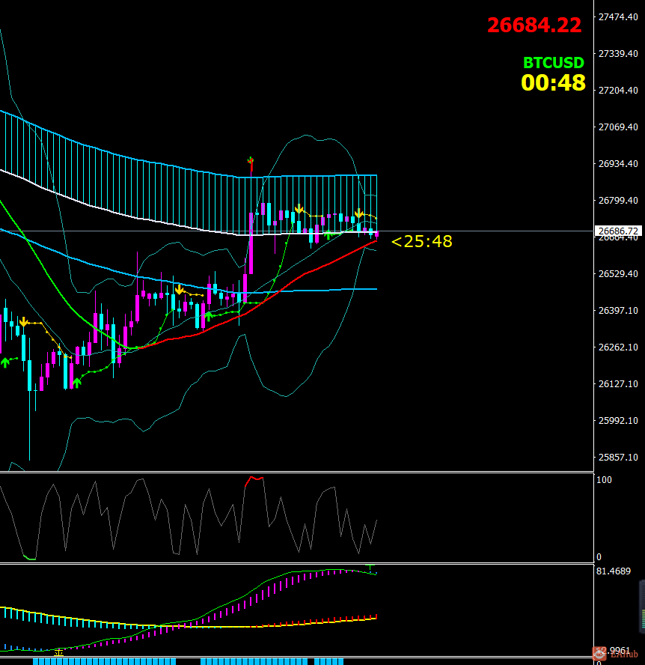Click the 26529.40 price axis label

[x=618, y=274]
